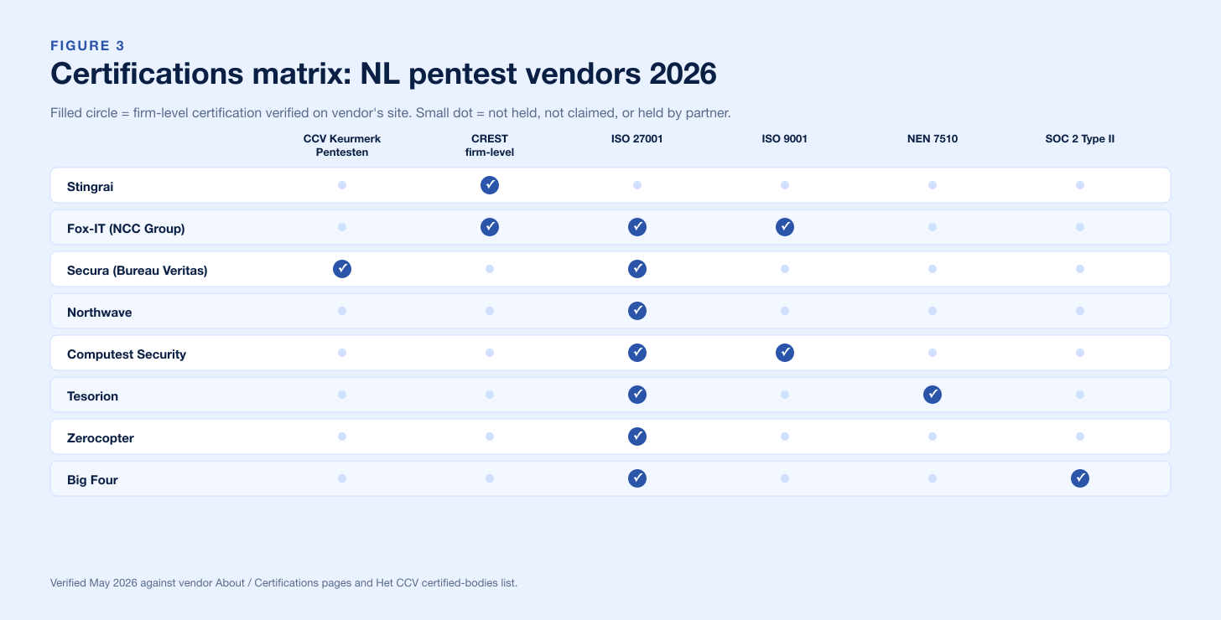Click Big Four's ISO 27001 checkmark
1221x620 pixels.
pyautogui.click(x=637, y=478)
